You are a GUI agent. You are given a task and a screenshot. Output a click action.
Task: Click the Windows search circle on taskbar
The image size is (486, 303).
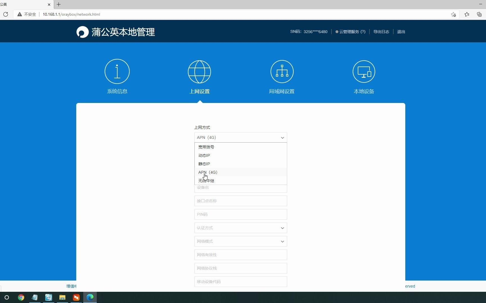click(7, 297)
